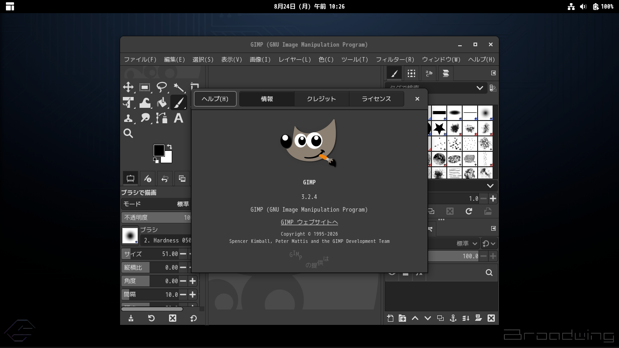Select the Fuzzy Select magic wand tool
Screen dimensions: 619x348
pyautogui.click(x=179, y=87)
